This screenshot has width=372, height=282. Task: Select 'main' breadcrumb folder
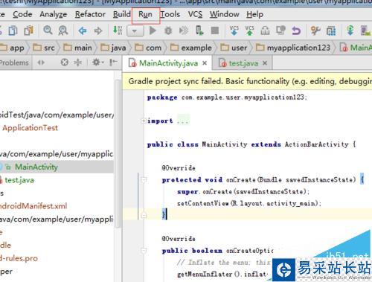pyautogui.click(x=77, y=48)
